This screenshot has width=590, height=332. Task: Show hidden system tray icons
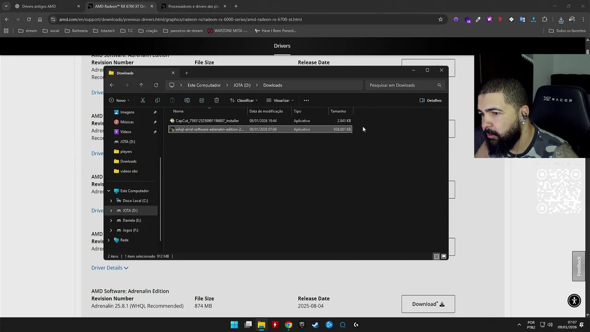point(519,325)
